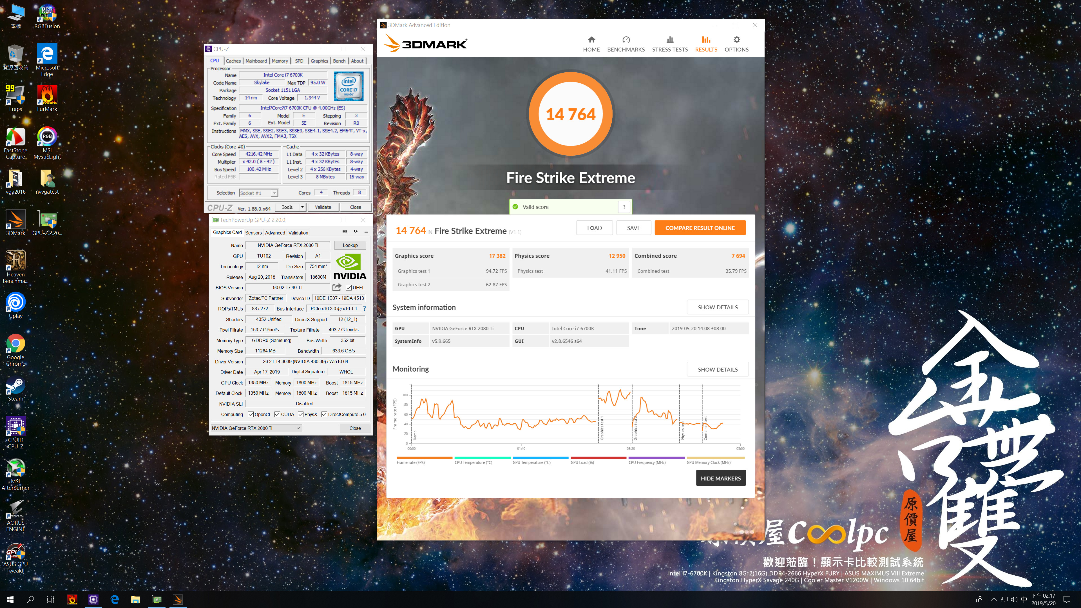Viewport: 1081px width, 608px height.
Task: Show hidden tray icons chevron
Action: tap(993, 600)
